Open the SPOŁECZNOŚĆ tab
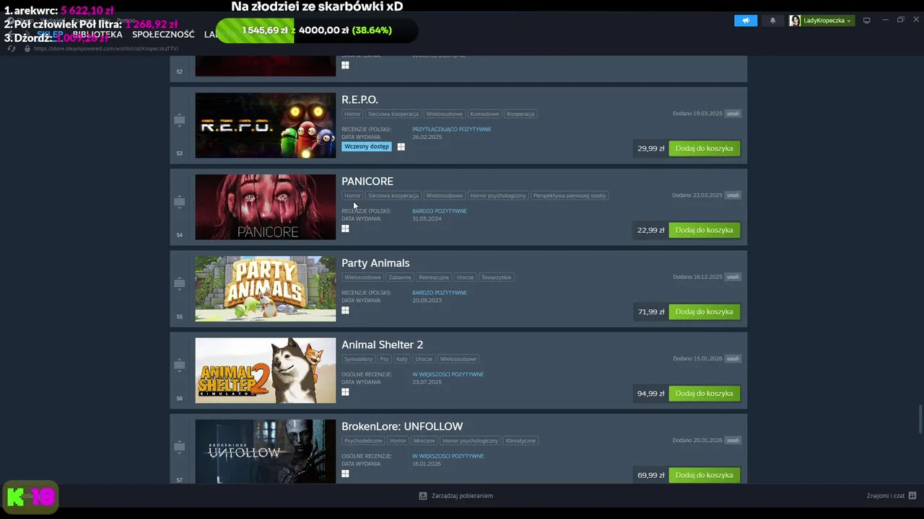The width and height of the screenshot is (924, 519). click(163, 34)
